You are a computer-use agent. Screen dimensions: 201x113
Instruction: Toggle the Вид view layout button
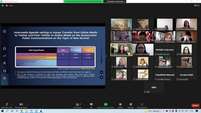tap(197, 5)
